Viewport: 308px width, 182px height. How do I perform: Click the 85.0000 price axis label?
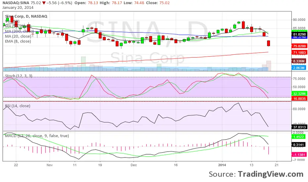pyautogui.click(x=299, y=28)
